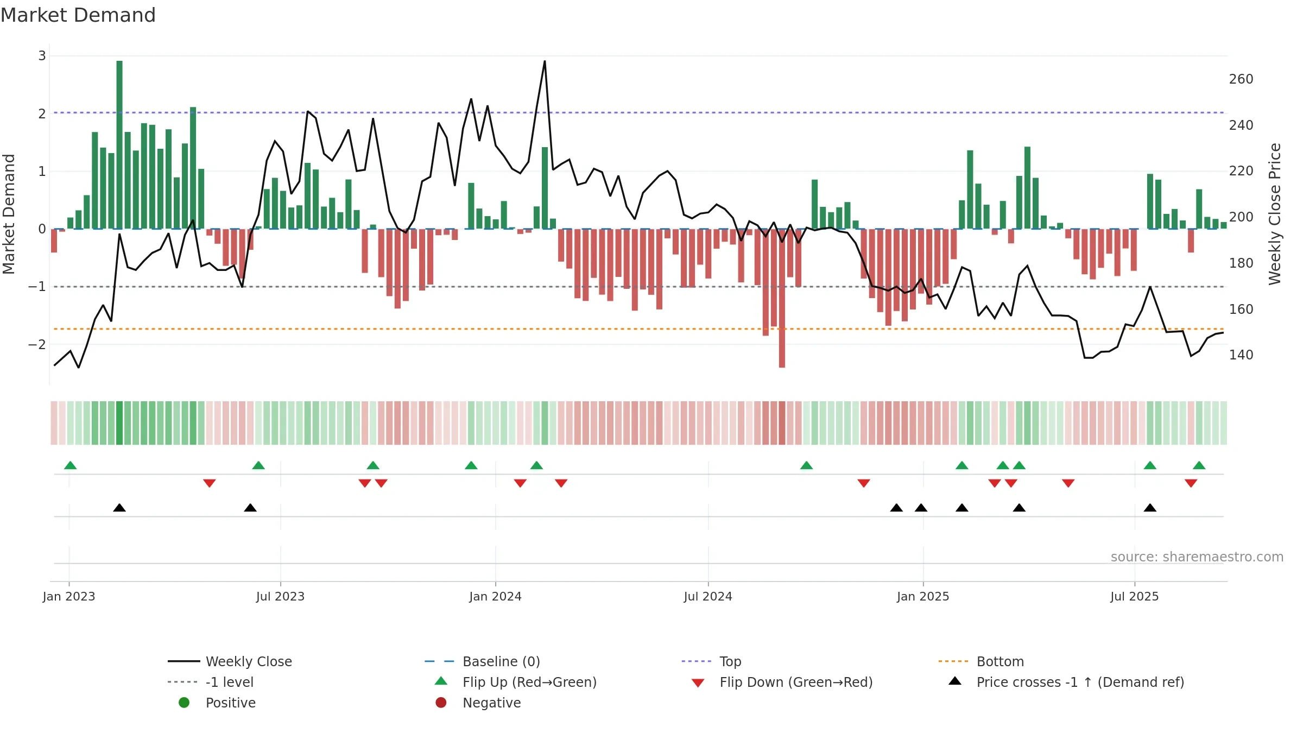
Task: Click the Market Demand chart title
Action: (x=78, y=15)
